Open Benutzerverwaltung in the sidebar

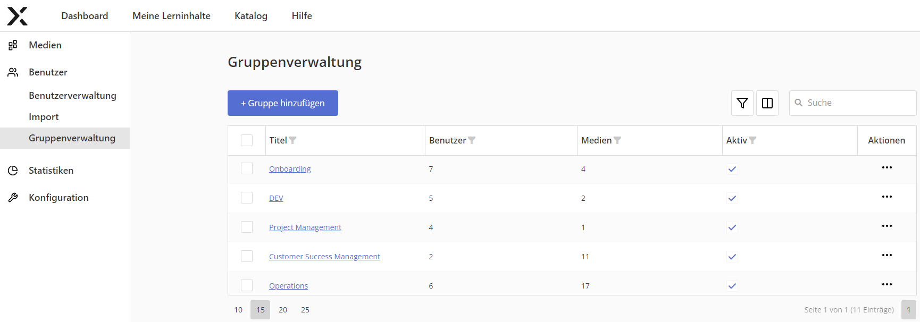click(x=72, y=96)
